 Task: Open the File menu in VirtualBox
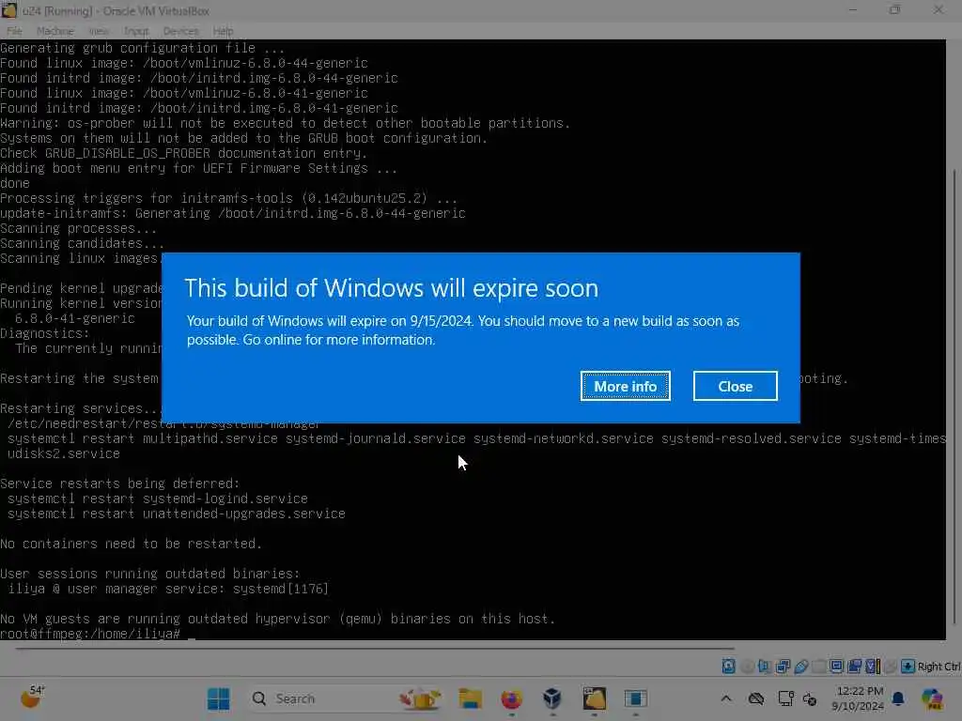14,31
